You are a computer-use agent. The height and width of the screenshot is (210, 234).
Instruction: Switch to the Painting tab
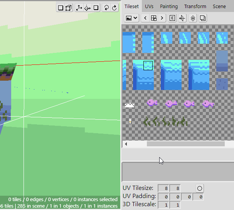point(169,7)
